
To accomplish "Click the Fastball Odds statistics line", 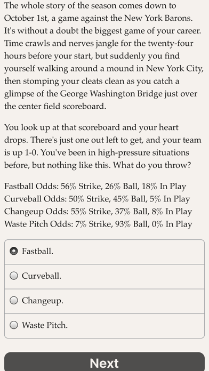I will tap(95, 187).
